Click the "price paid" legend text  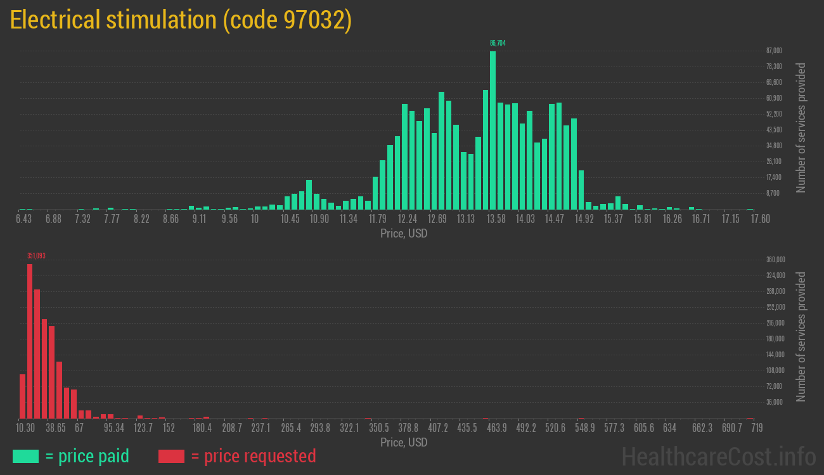(x=87, y=456)
